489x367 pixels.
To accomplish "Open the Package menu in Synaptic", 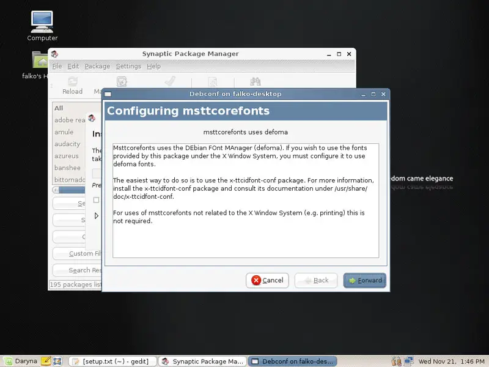I will click(x=98, y=66).
